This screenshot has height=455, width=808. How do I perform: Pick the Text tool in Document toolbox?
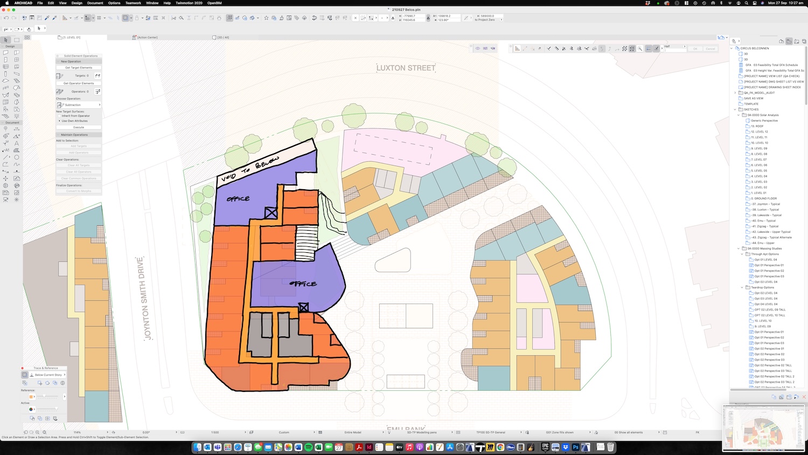tap(17, 143)
